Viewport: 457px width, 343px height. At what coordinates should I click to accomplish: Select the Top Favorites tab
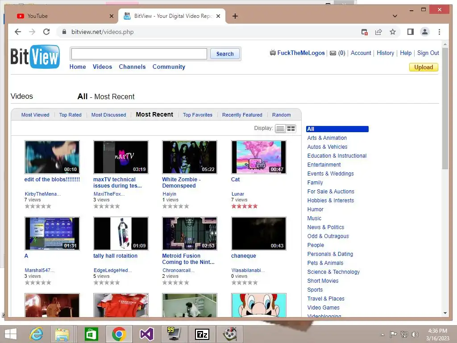[x=198, y=115]
